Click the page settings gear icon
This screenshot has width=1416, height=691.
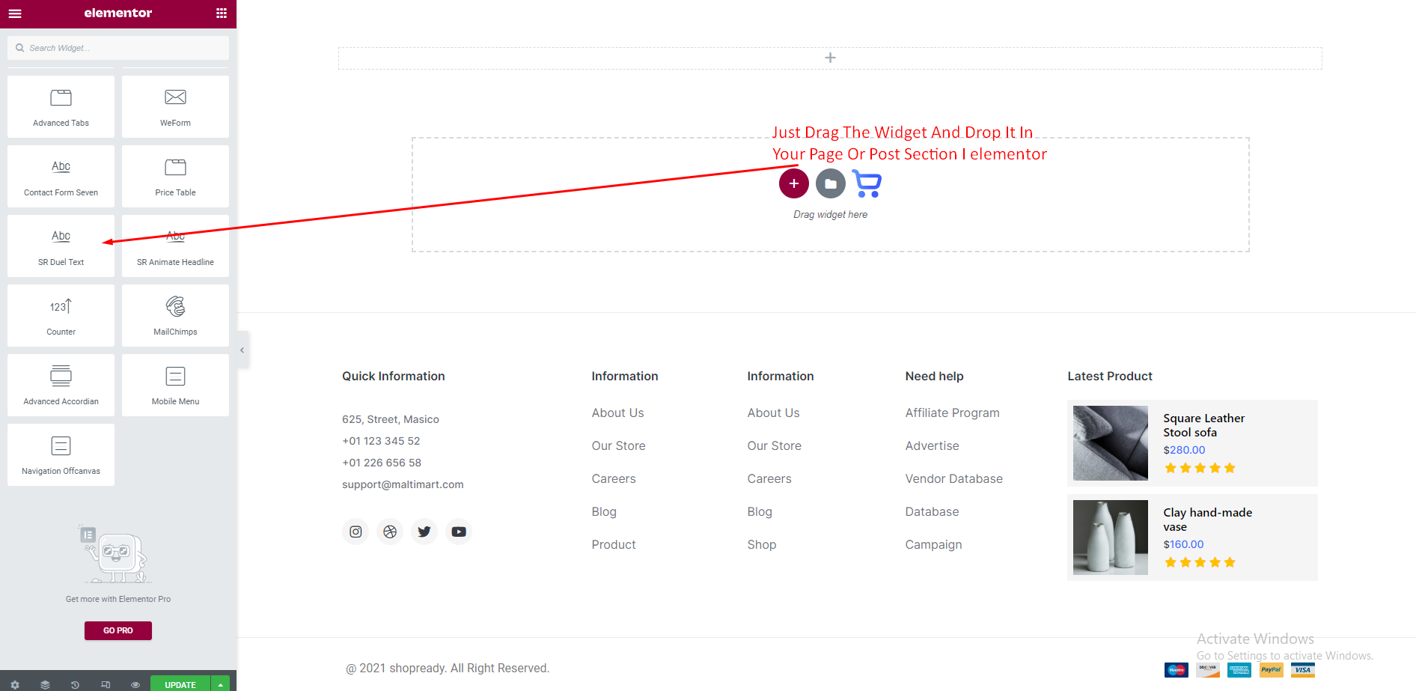coord(15,684)
